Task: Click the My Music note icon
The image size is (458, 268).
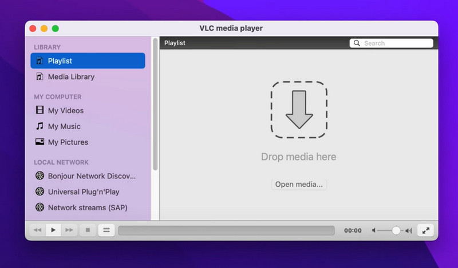Action: point(40,126)
